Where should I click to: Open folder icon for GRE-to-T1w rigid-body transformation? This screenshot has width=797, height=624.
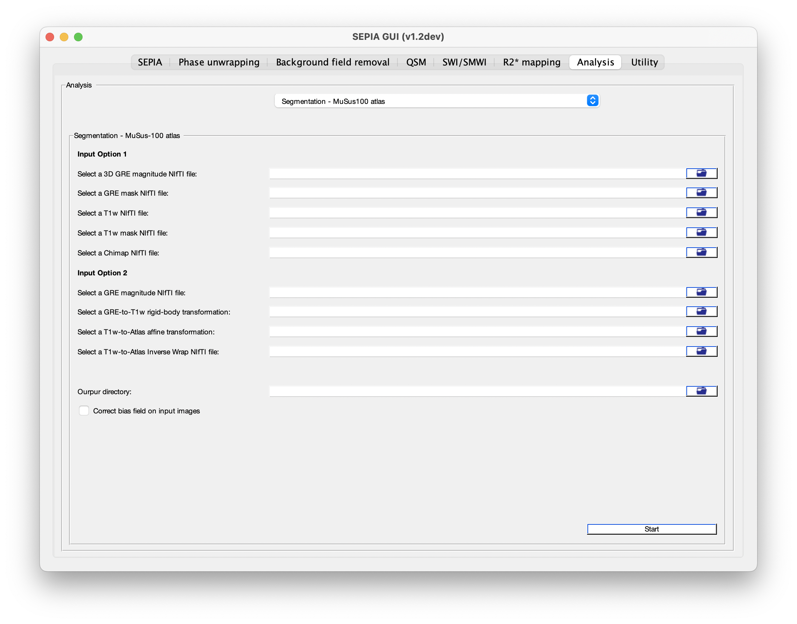(x=701, y=312)
